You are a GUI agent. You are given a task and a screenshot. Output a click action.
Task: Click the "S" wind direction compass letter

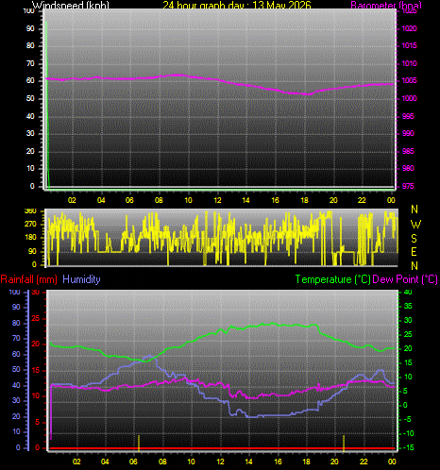(x=415, y=239)
